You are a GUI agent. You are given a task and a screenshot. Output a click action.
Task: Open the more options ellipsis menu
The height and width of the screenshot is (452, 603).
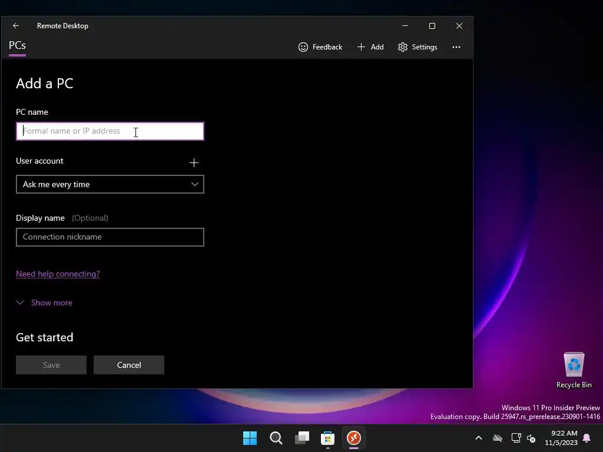pyautogui.click(x=456, y=47)
